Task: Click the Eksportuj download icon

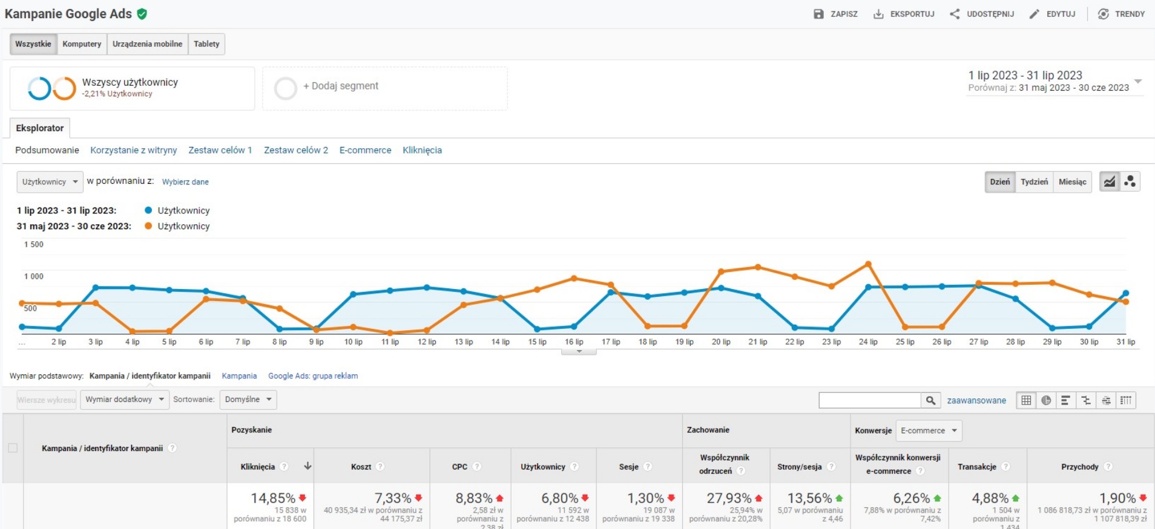Action: [878, 14]
